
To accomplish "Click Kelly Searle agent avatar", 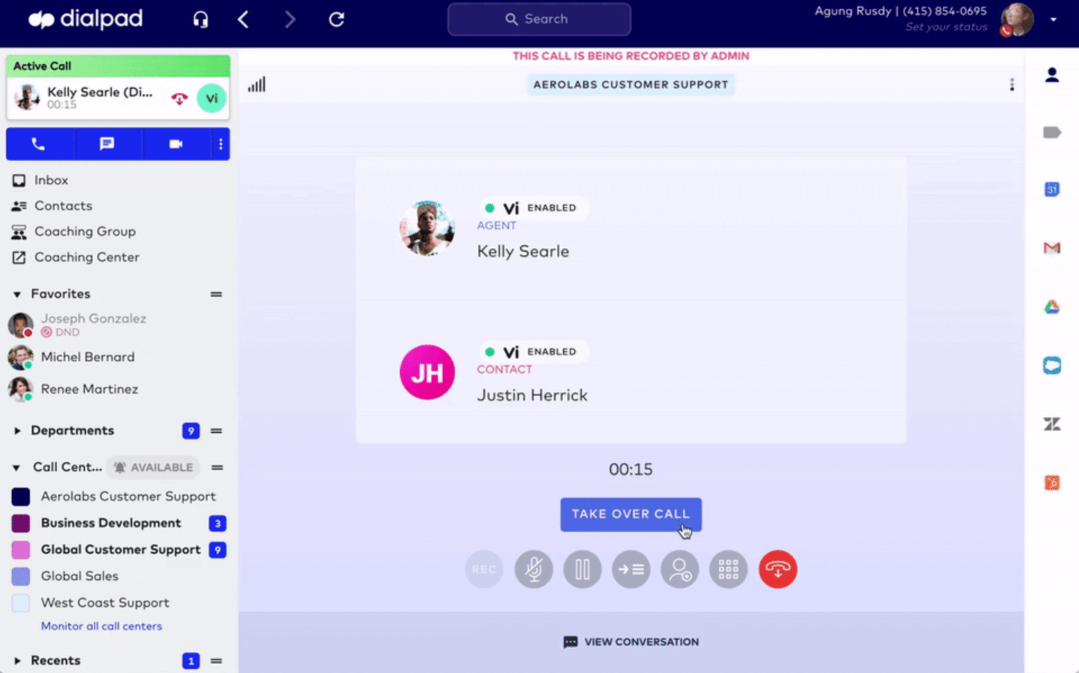I will coord(427,228).
